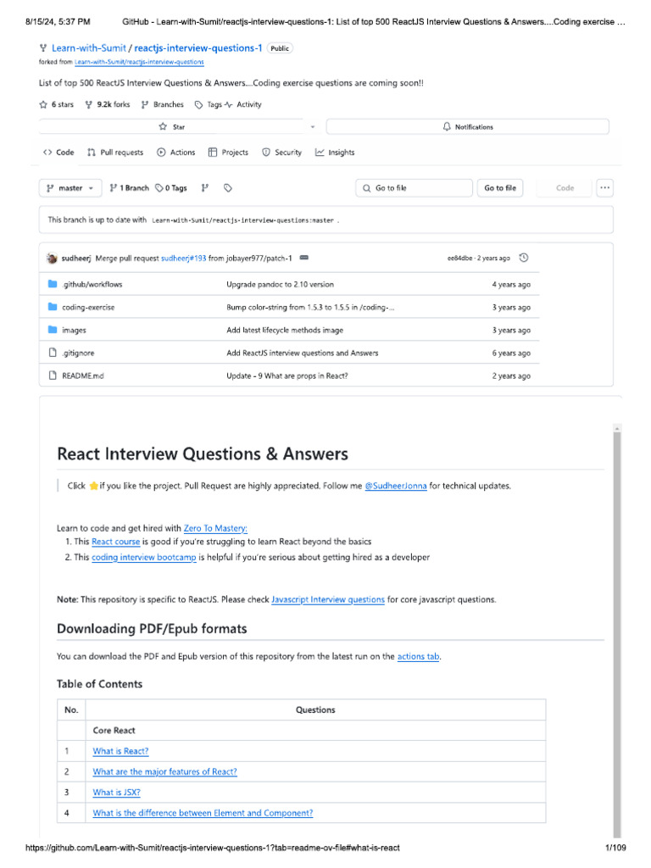651x868 pixels.
Task: Open the three-dot more options button
Action: tap(604, 188)
